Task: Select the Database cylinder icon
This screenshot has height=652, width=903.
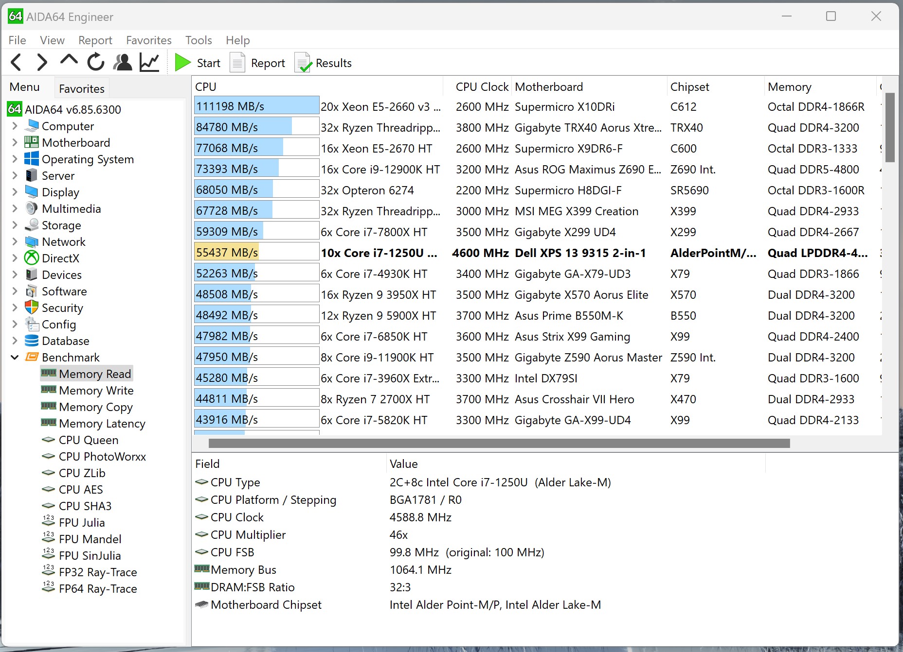Action: tap(32, 341)
